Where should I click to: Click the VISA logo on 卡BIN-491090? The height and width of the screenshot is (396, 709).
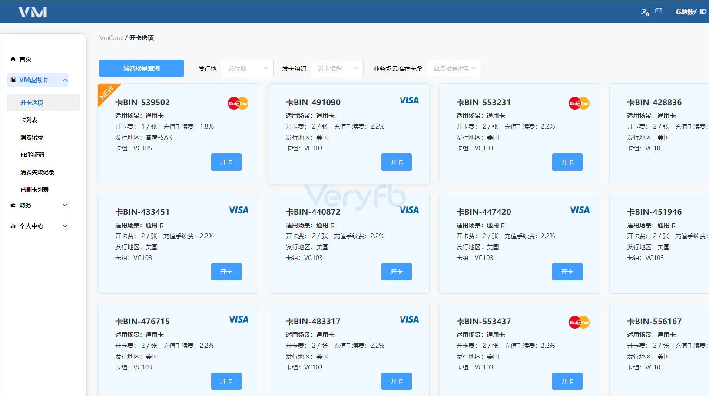coord(409,100)
